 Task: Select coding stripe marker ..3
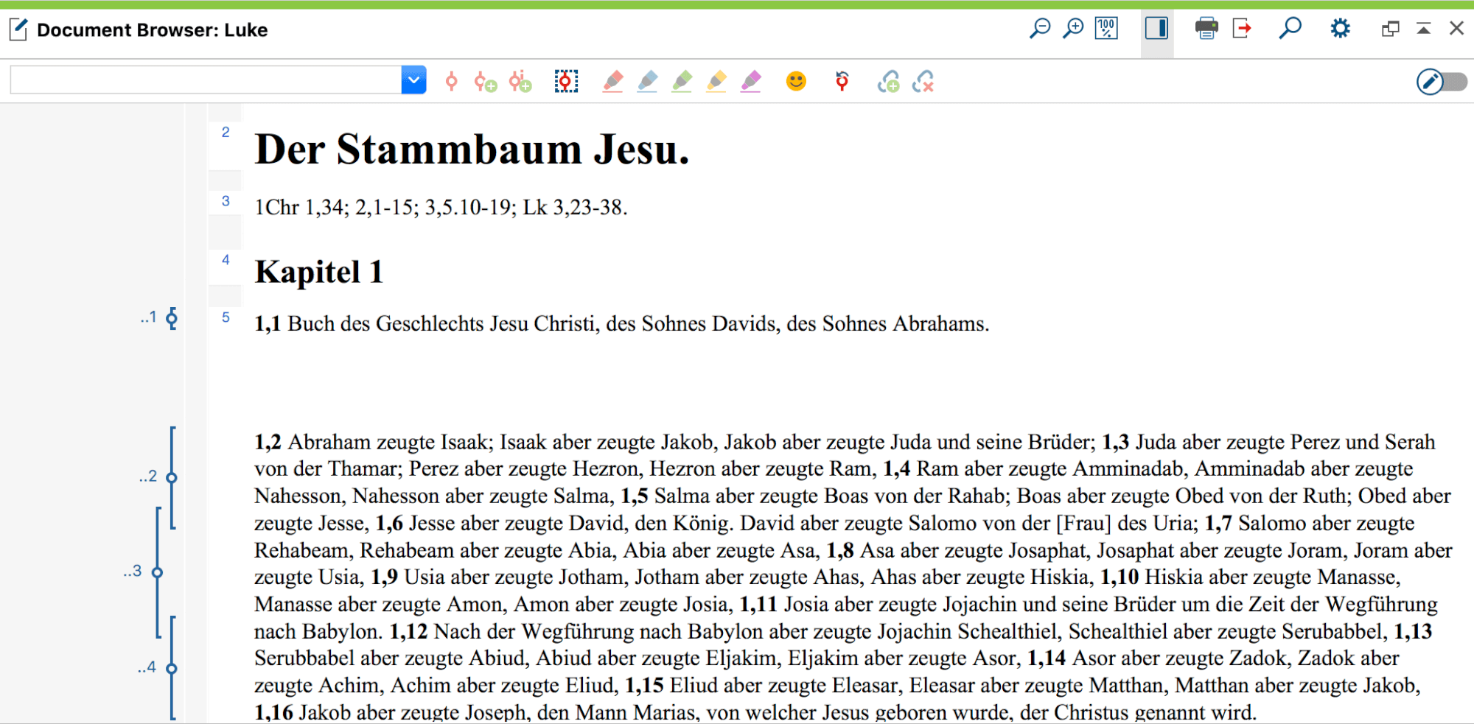[156, 572]
